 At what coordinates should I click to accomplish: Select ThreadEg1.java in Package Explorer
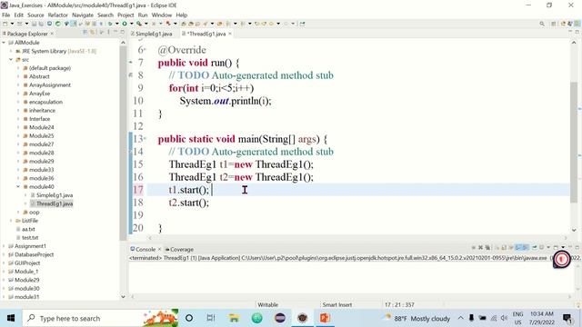pyautogui.click(x=55, y=203)
